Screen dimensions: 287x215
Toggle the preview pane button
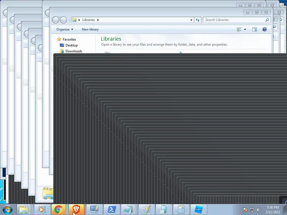(254, 29)
